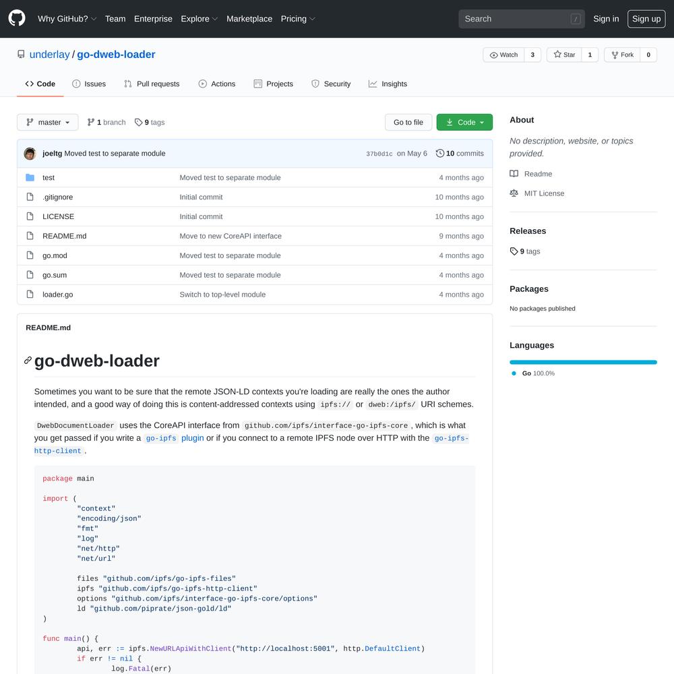This screenshot has height=674, width=674.
Task: Click joeltg's avatar thumbnail
Action: pyautogui.click(x=30, y=154)
